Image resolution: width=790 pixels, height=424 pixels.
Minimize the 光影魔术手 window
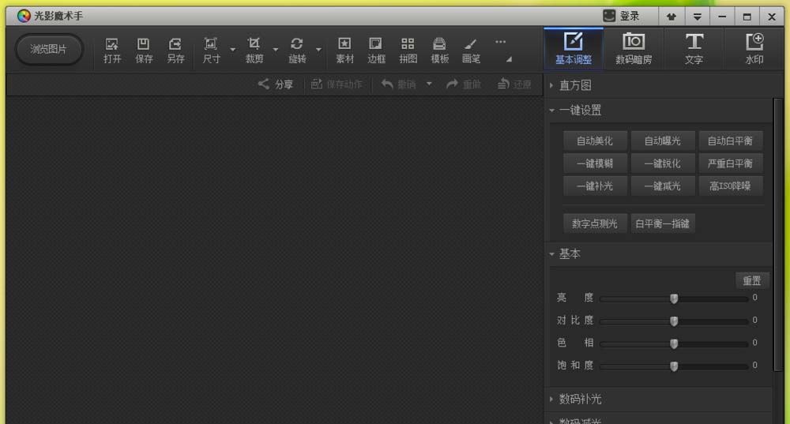click(722, 17)
